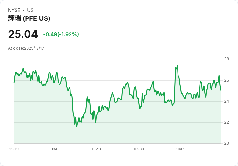238x166 pixels.
Task: Click the chart's highest peak near 10/09
Action: (177, 66)
